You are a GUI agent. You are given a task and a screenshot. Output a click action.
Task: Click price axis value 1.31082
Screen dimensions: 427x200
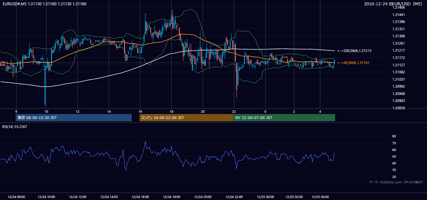coord(398,72)
